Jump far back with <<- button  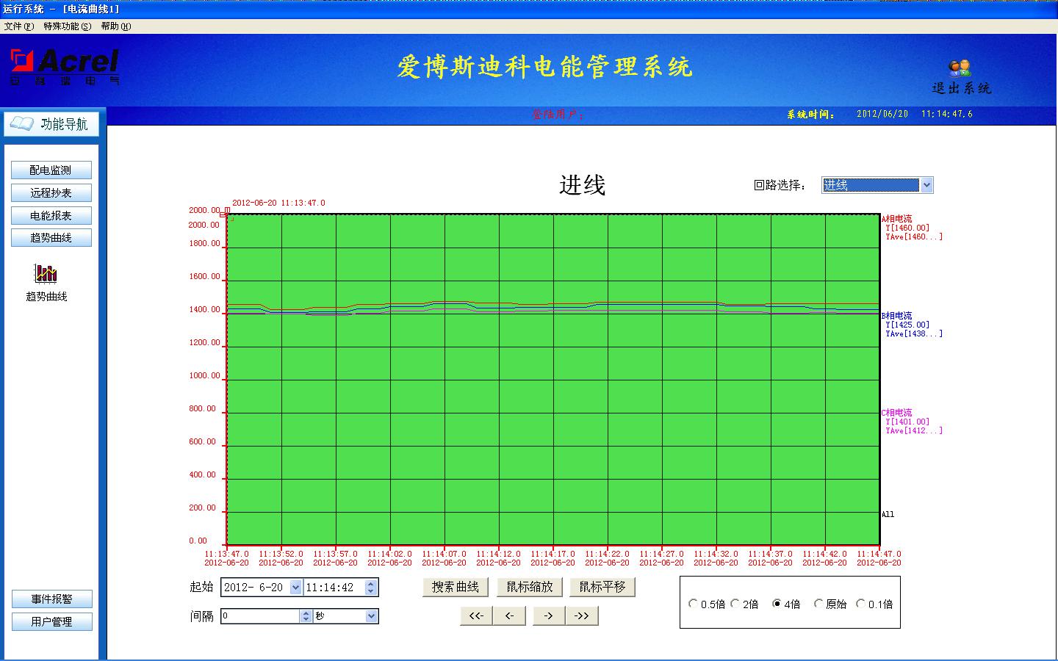click(476, 615)
